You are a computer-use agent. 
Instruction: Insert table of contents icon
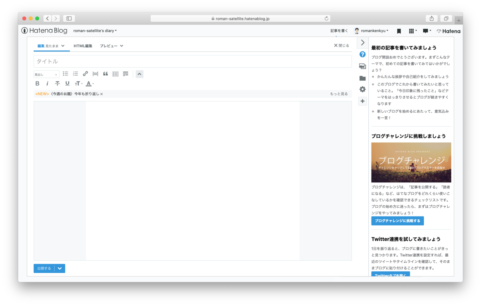pyautogui.click(x=115, y=74)
